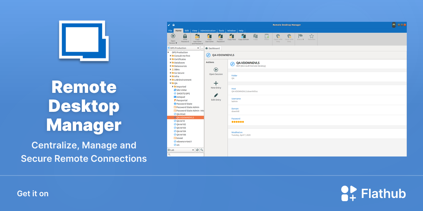This screenshot has width=423, height=211.
Task: Select the QA-W106 entry
Action: (180, 135)
